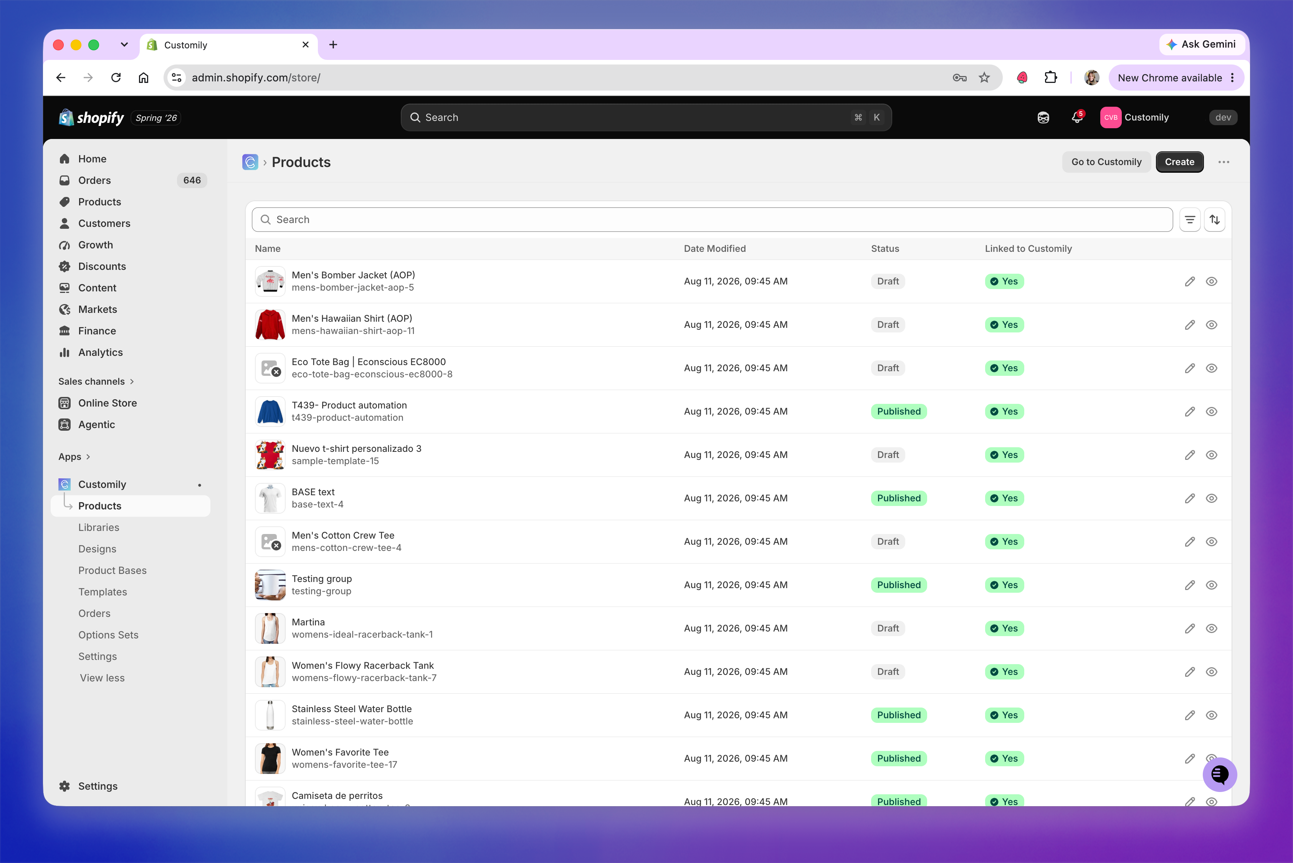
Task: Open the sort order icon beside product search
Action: coord(1214,220)
